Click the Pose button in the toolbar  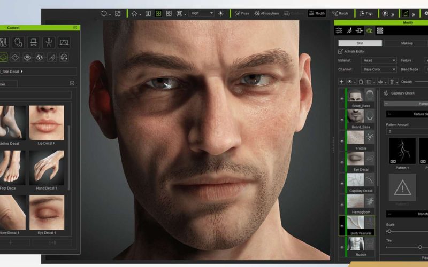tap(241, 13)
